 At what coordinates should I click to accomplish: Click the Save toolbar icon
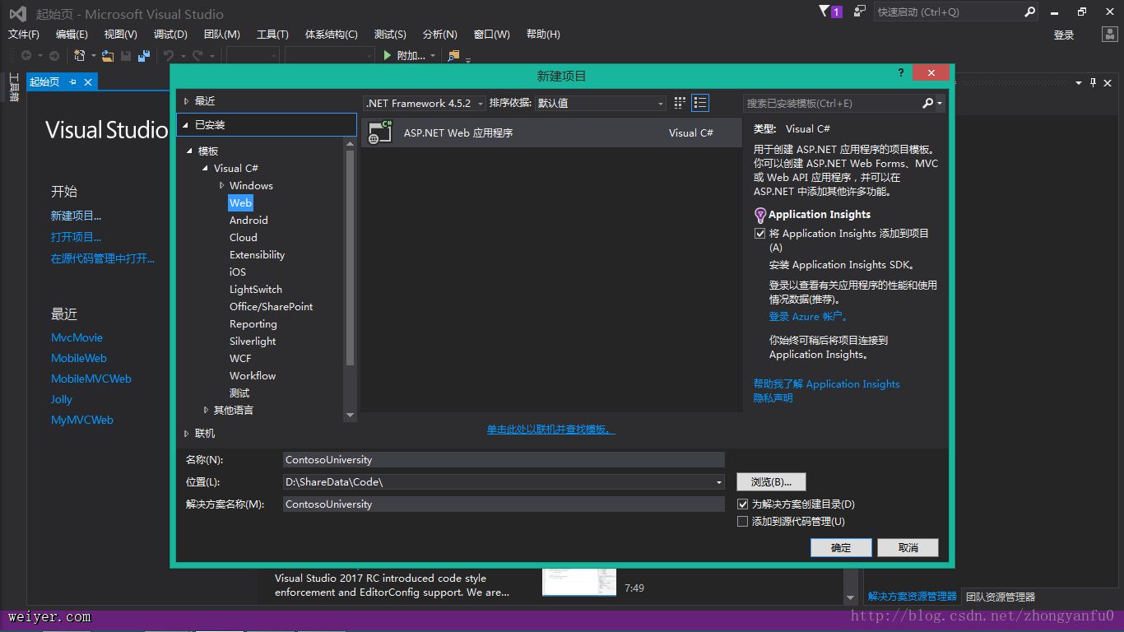coord(126,56)
